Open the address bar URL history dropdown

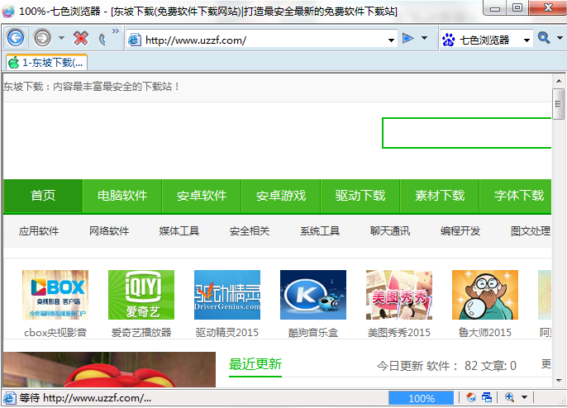pyautogui.click(x=392, y=40)
